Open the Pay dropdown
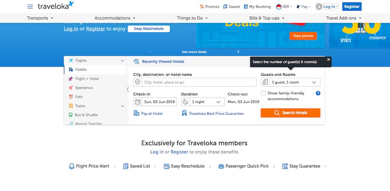Image resolution: width=390 pixels, height=191 pixels. [304, 7]
